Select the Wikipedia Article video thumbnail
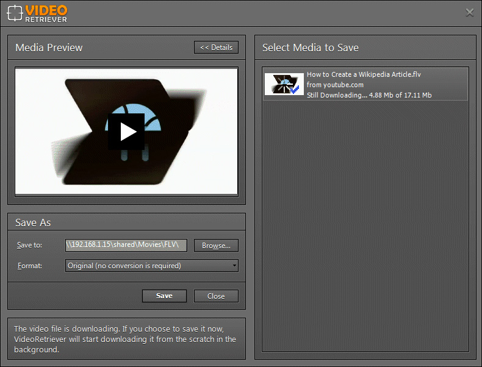 pyautogui.click(x=284, y=84)
